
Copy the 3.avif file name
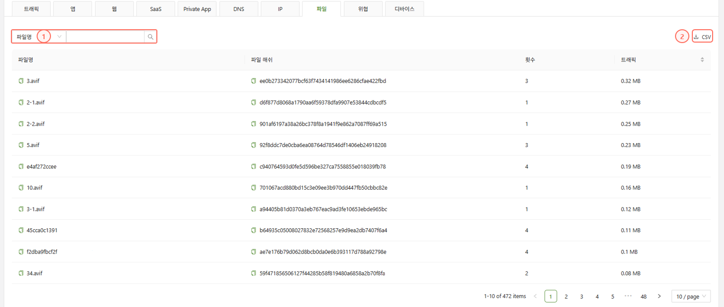(x=21, y=81)
